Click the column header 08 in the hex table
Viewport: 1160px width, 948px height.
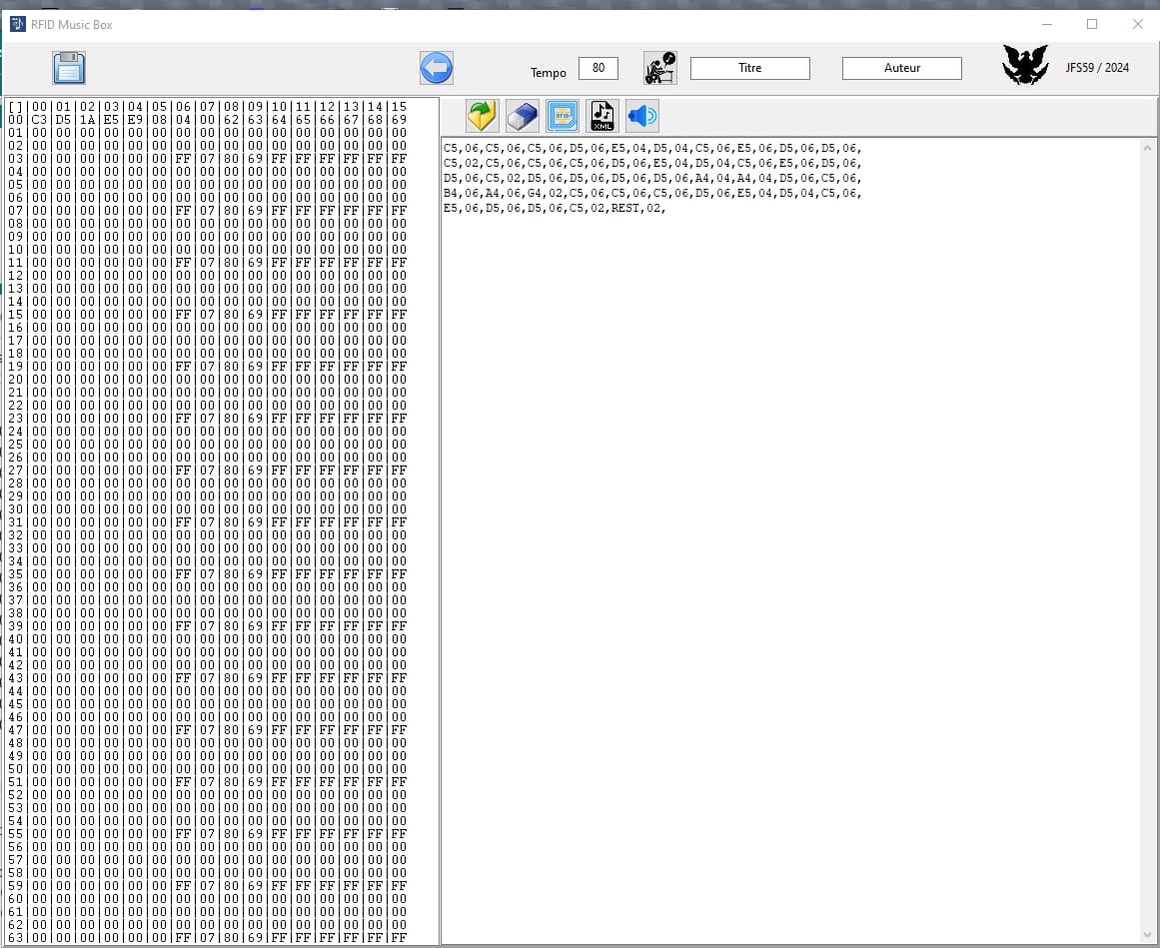tap(231, 107)
